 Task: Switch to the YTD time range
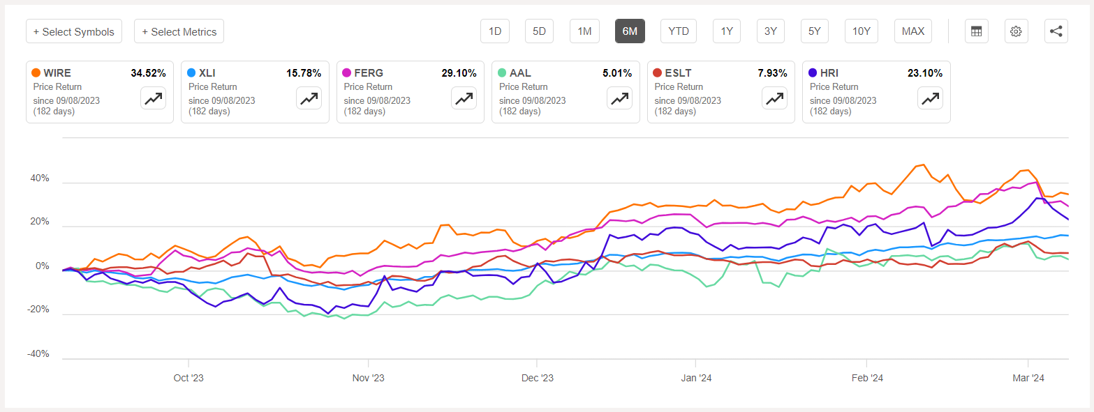[678, 31]
